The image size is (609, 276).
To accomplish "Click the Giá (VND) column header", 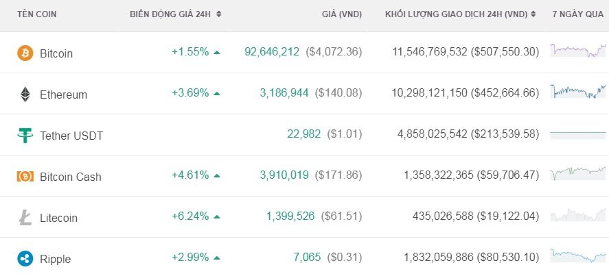I will [x=342, y=14].
